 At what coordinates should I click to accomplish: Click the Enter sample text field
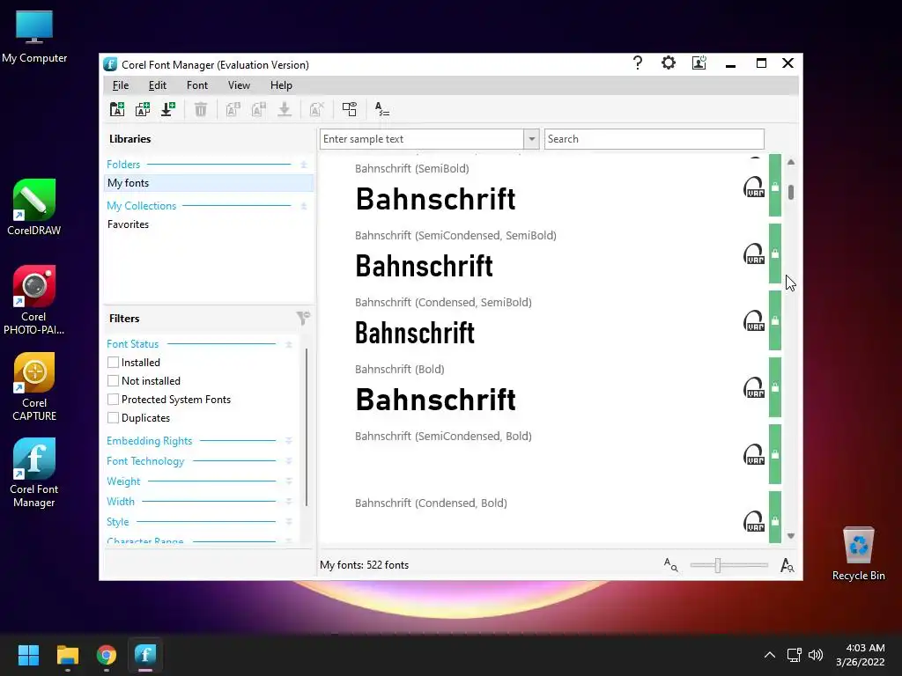tap(422, 138)
